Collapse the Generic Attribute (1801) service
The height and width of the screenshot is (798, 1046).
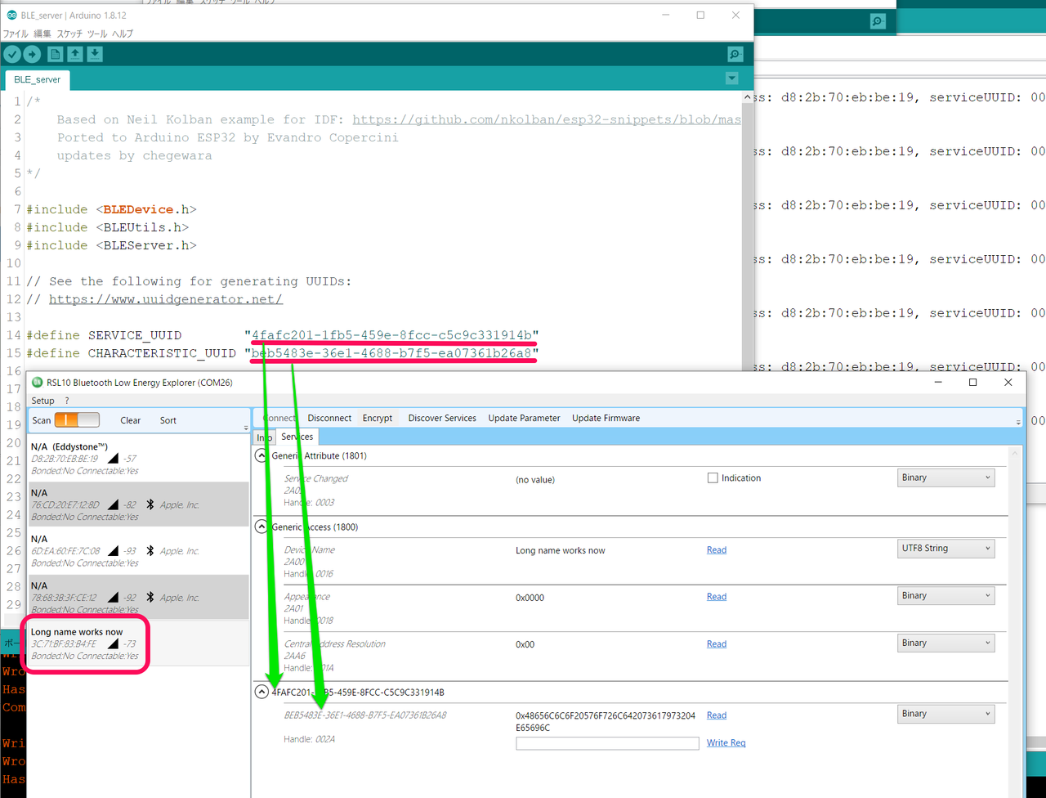tap(261, 455)
